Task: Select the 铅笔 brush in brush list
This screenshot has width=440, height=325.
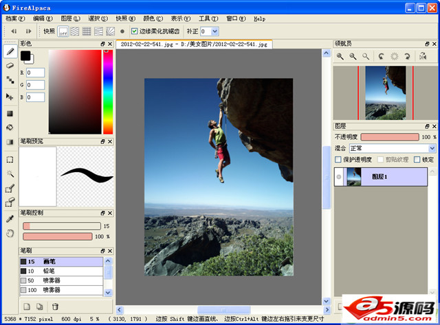Action: coord(60,272)
